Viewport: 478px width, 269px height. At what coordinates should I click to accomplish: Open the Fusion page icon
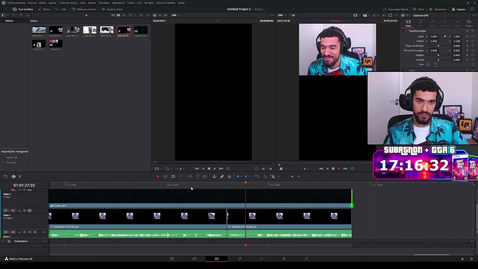[239, 259]
